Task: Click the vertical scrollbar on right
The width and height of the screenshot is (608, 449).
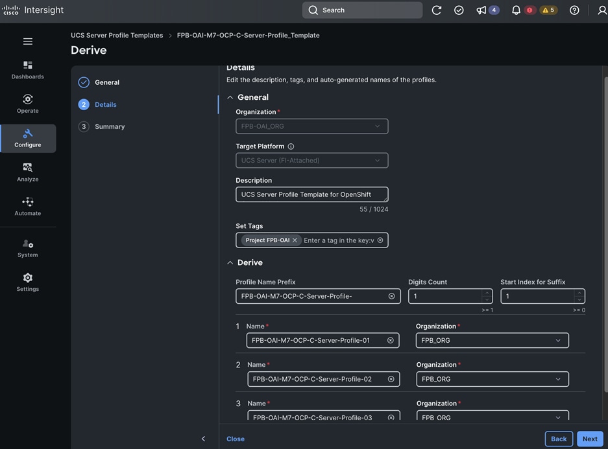Action: 605,234
